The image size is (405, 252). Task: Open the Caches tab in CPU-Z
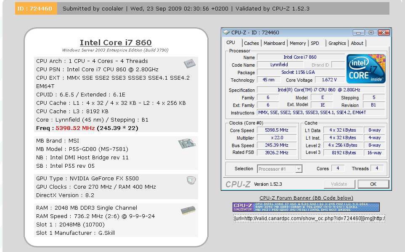[x=251, y=43]
